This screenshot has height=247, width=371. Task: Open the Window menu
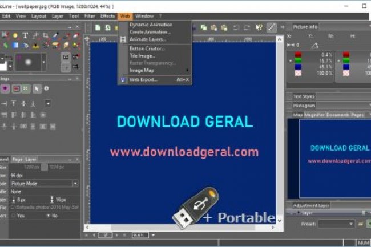coord(144,16)
